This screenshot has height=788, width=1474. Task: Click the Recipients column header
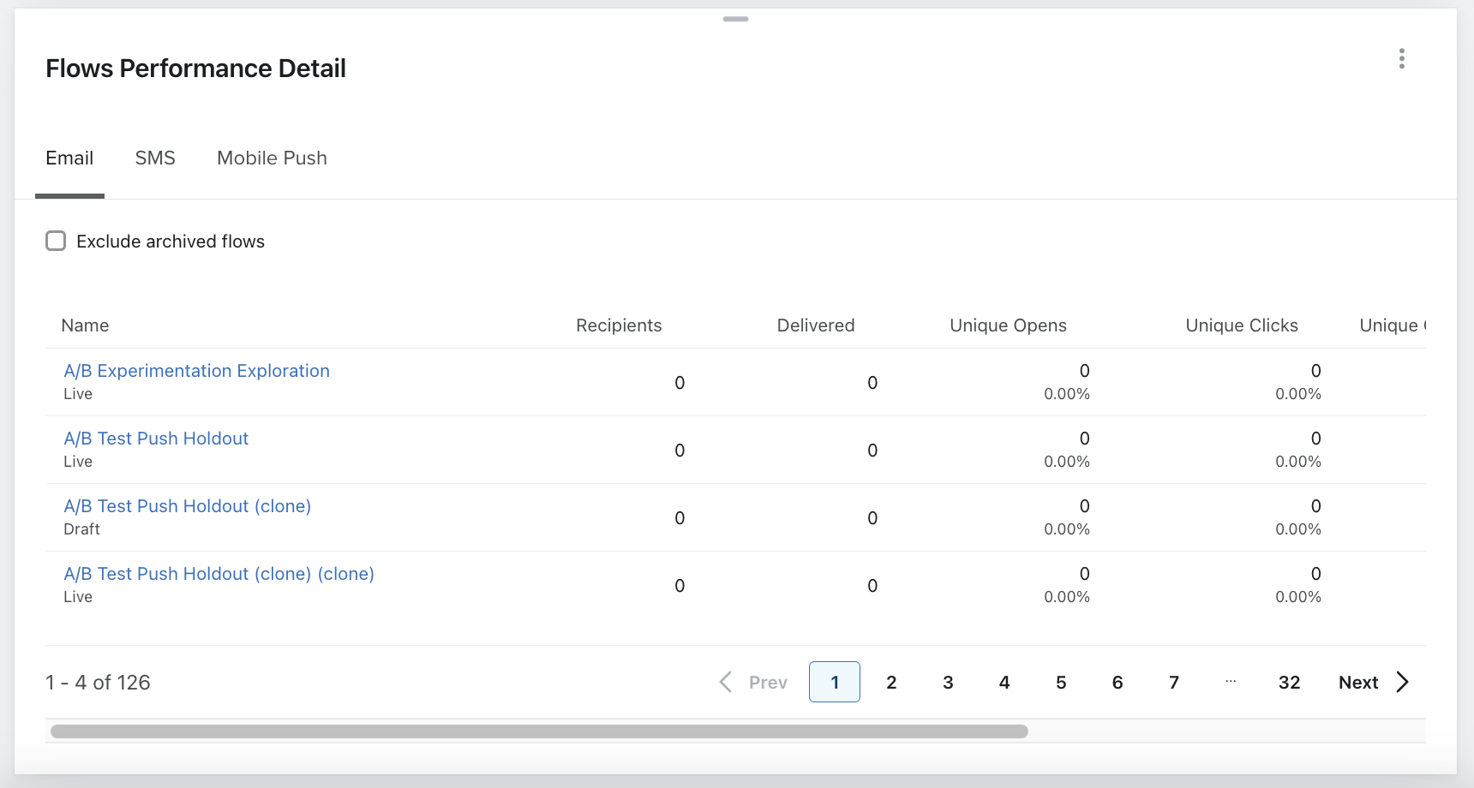pos(619,325)
